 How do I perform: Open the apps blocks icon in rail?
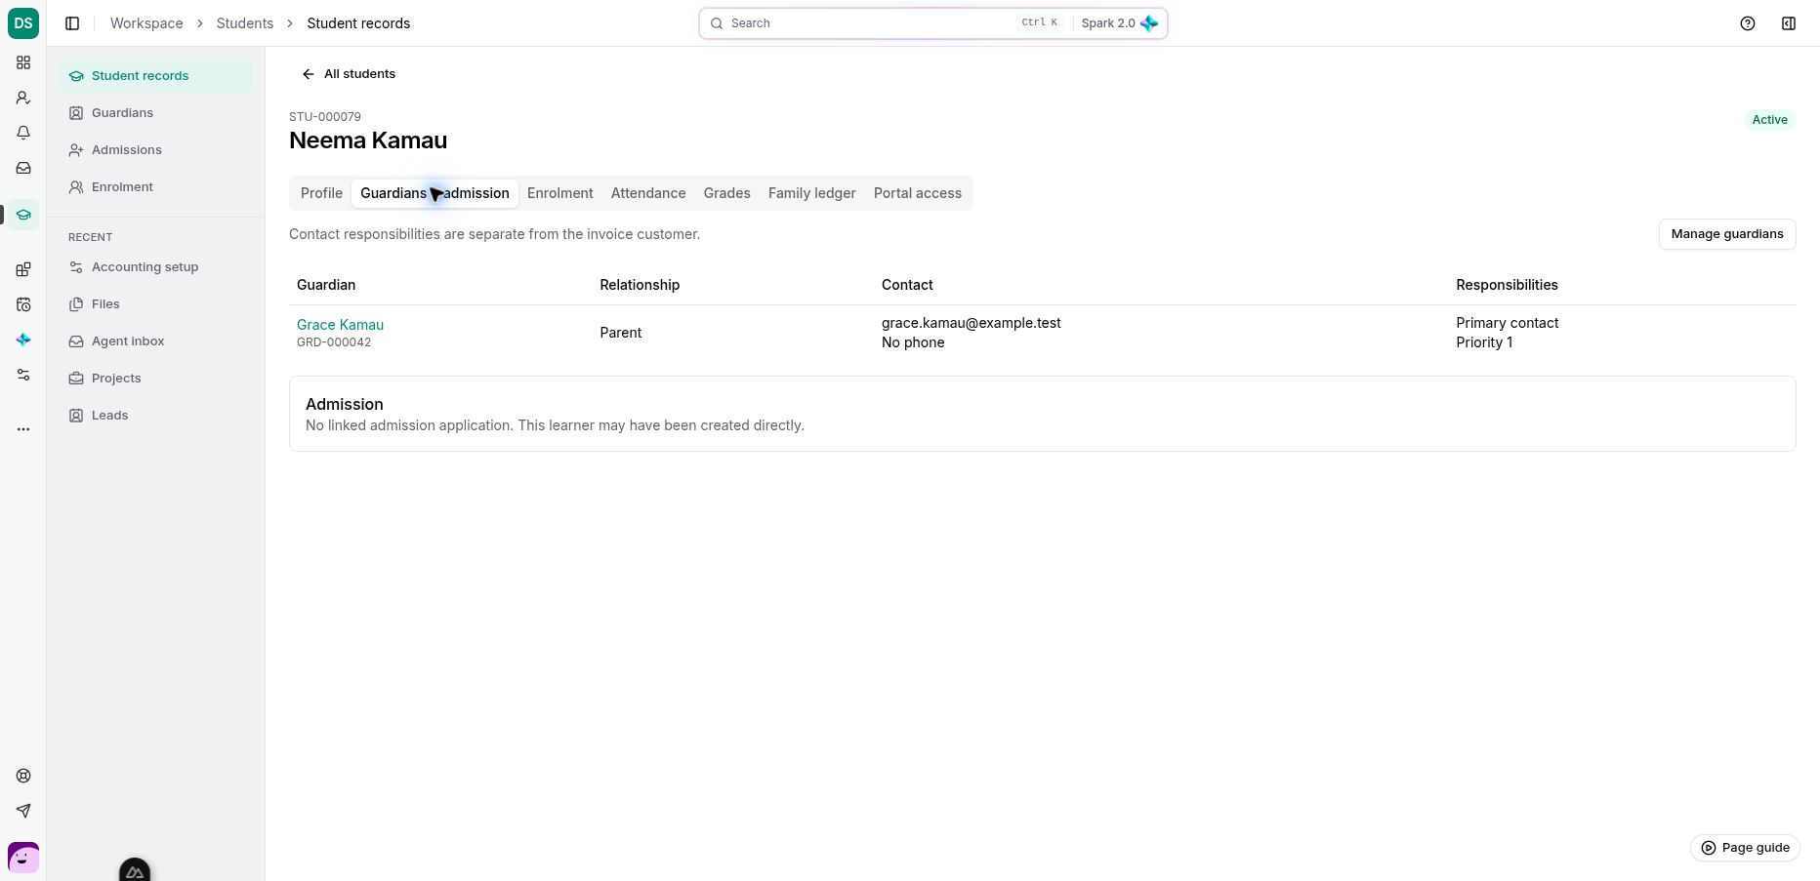[x=23, y=269]
